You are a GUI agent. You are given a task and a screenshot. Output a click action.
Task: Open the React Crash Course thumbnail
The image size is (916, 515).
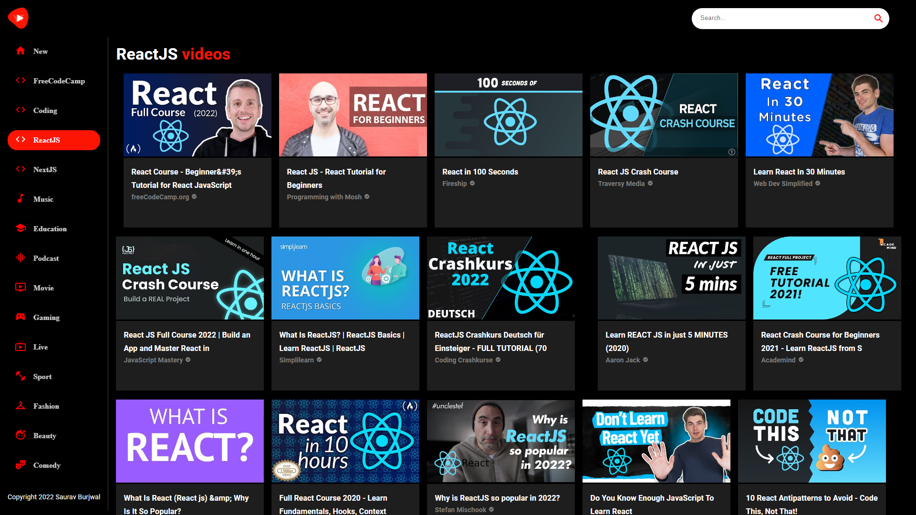pyautogui.click(x=664, y=115)
